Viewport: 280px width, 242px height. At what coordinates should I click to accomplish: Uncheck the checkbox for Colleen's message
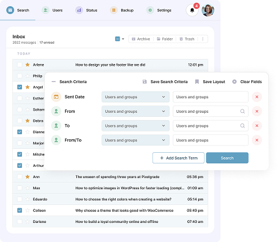(x=20, y=211)
